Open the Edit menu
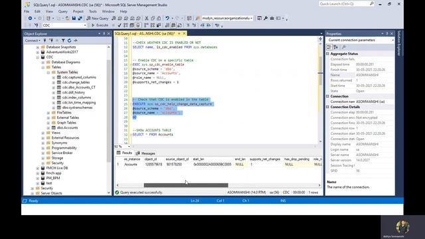The width and height of the screenshot is (425, 239). (x=37, y=11)
